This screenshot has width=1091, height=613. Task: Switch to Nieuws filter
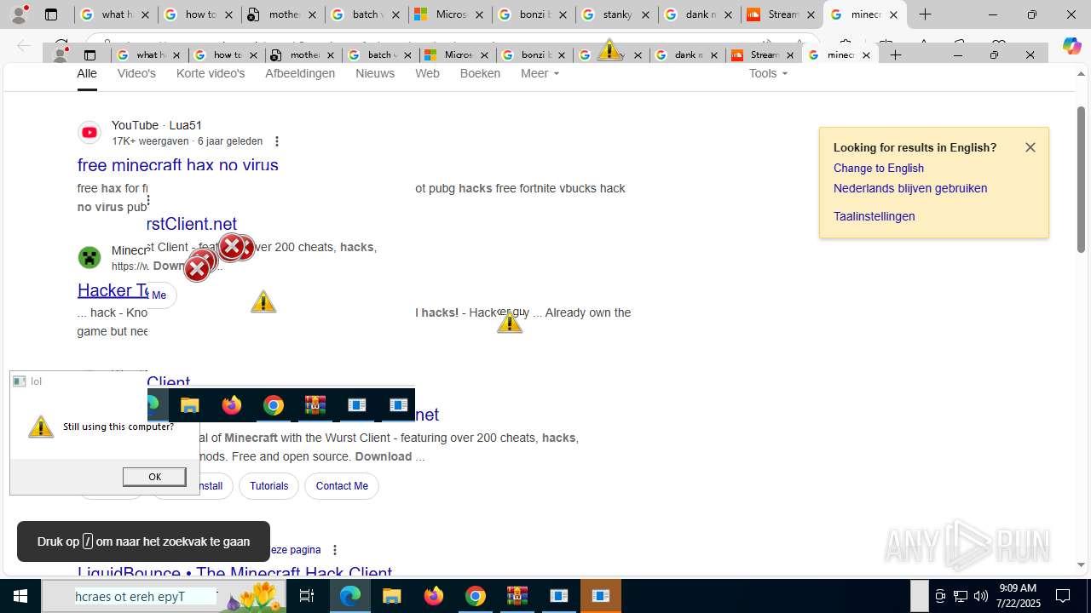coord(375,73)
